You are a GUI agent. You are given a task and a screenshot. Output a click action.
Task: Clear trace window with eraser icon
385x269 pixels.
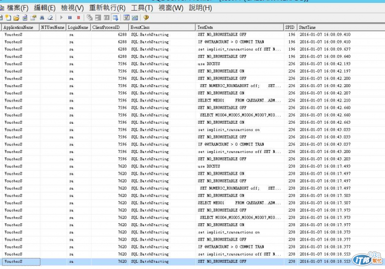point(50,18)
